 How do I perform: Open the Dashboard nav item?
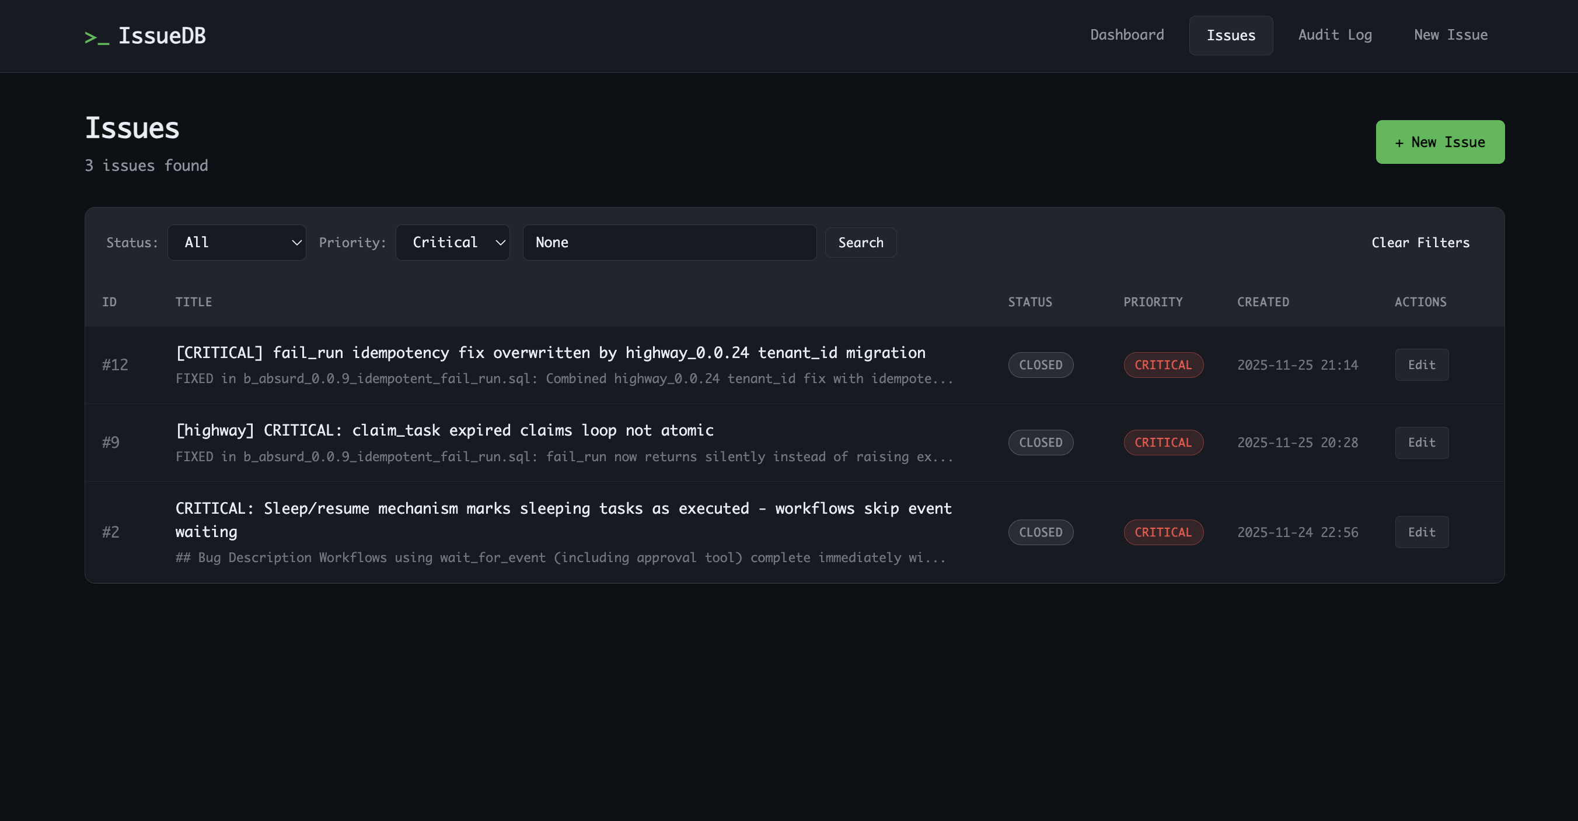coord(1126,35)
